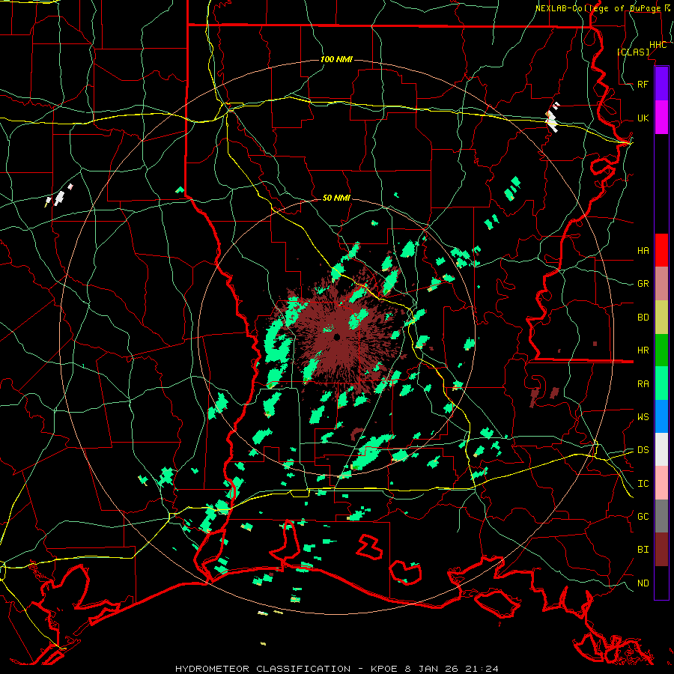Click the ND legend label
674x674 pixels.
point(643,583)
